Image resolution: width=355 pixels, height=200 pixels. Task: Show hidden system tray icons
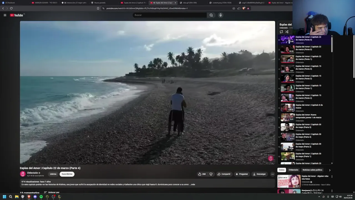319,197
